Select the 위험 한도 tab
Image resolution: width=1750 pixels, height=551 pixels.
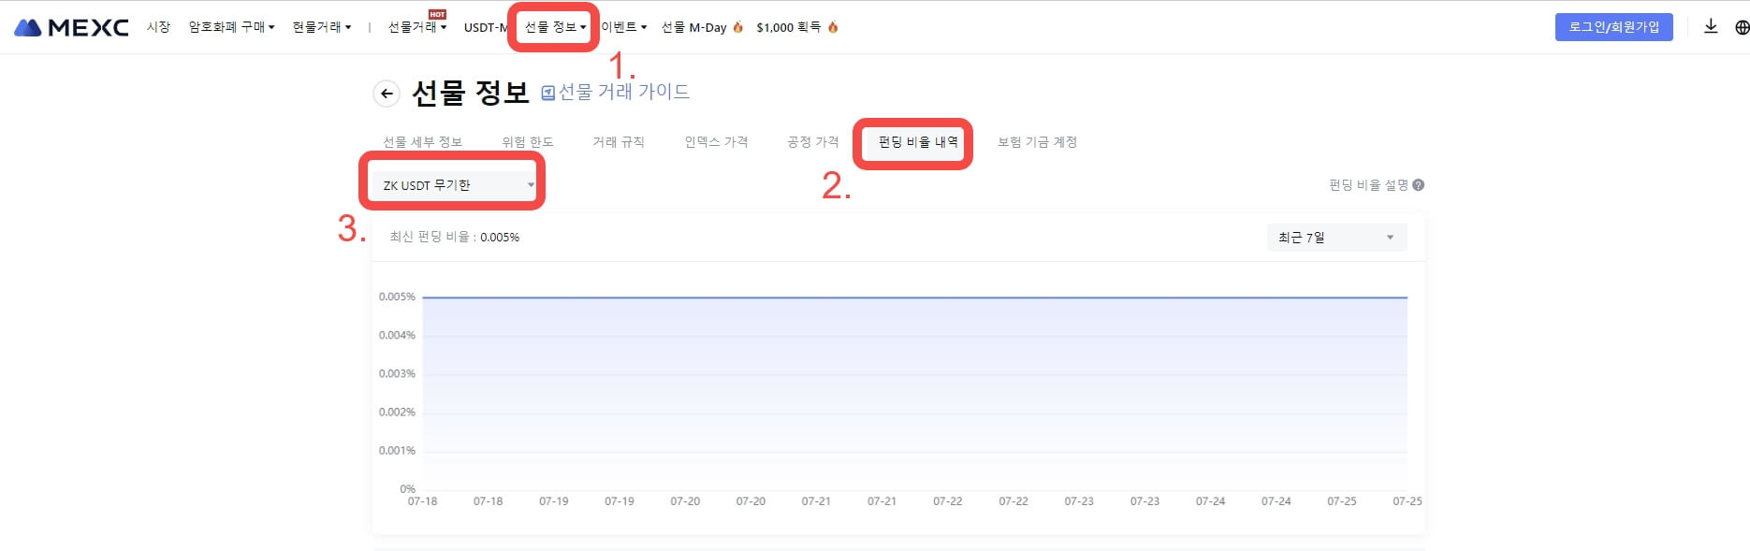[x=528, y=142]
